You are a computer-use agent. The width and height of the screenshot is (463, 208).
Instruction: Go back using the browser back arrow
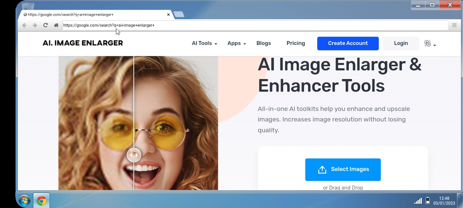25,25
